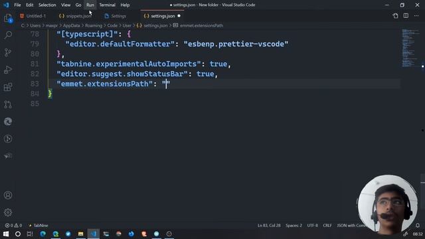
Task: Open the Extensions view
Action: click(8, 87)
